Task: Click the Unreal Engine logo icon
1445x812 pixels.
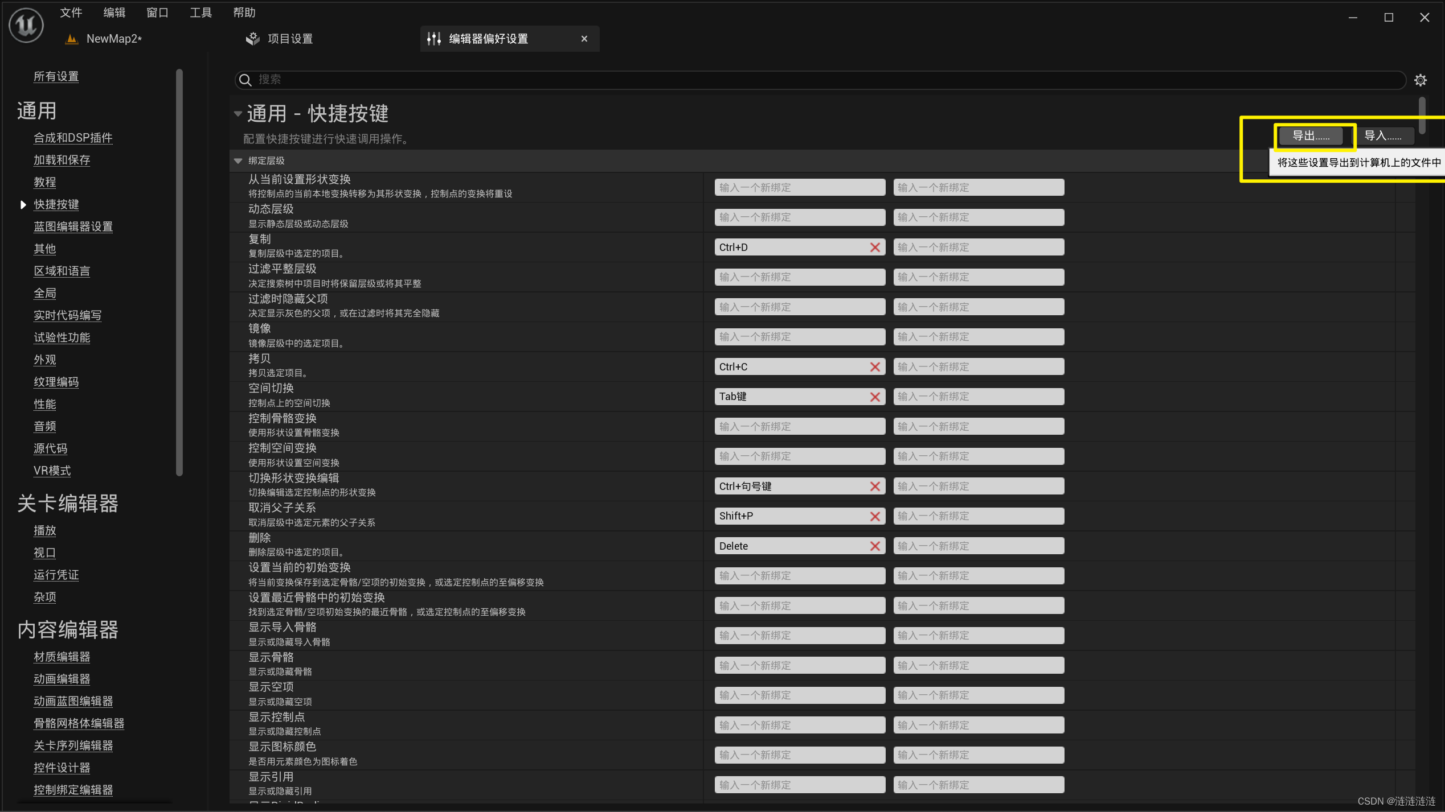Action: 26,24
